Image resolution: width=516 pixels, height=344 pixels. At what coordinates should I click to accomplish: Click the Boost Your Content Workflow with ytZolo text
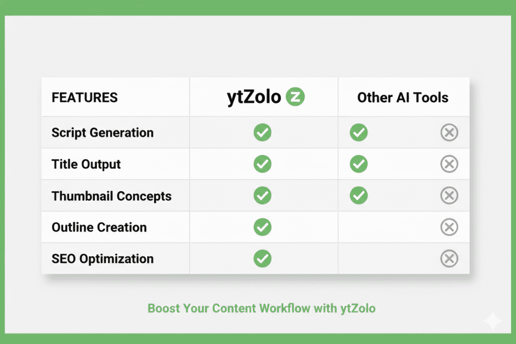pyautogui.click(x=262, y=308)
